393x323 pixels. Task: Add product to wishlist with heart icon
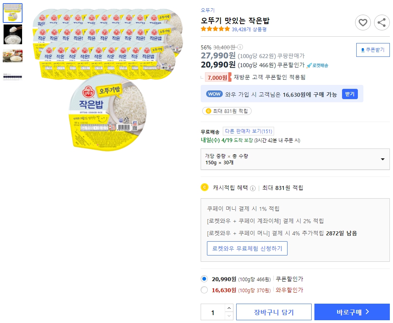point(363,23)
